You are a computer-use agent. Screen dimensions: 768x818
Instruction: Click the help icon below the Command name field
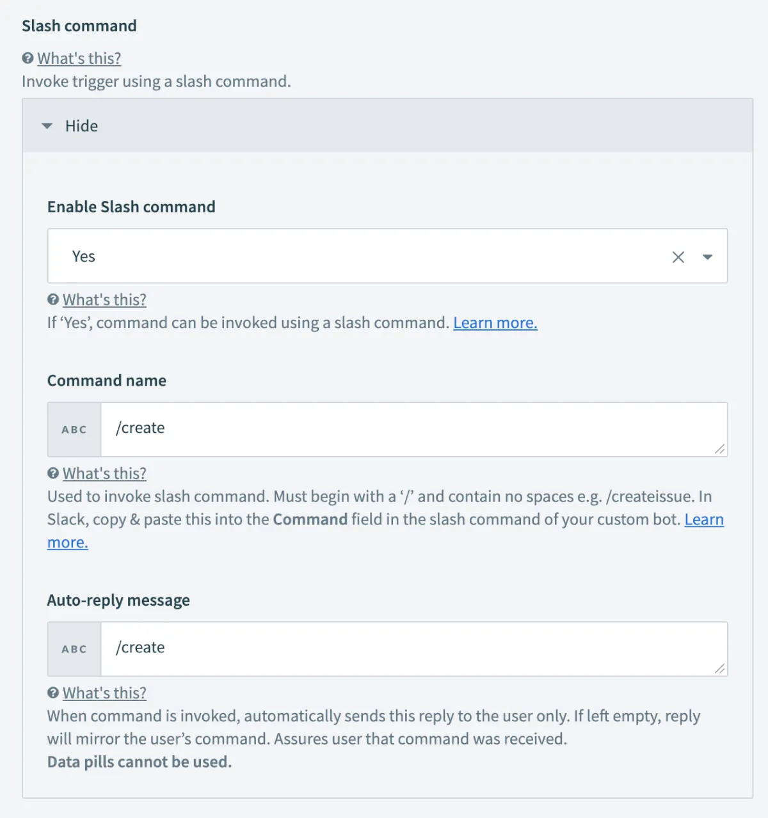53,473
